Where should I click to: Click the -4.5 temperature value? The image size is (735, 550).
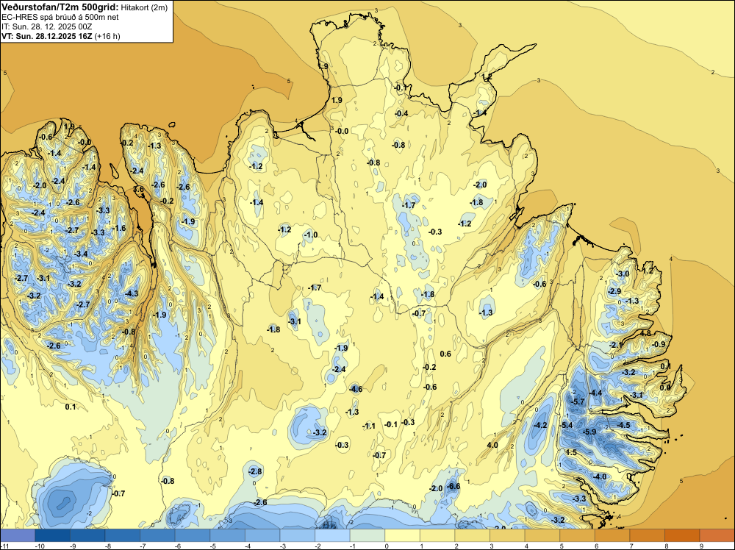point(623,425)
